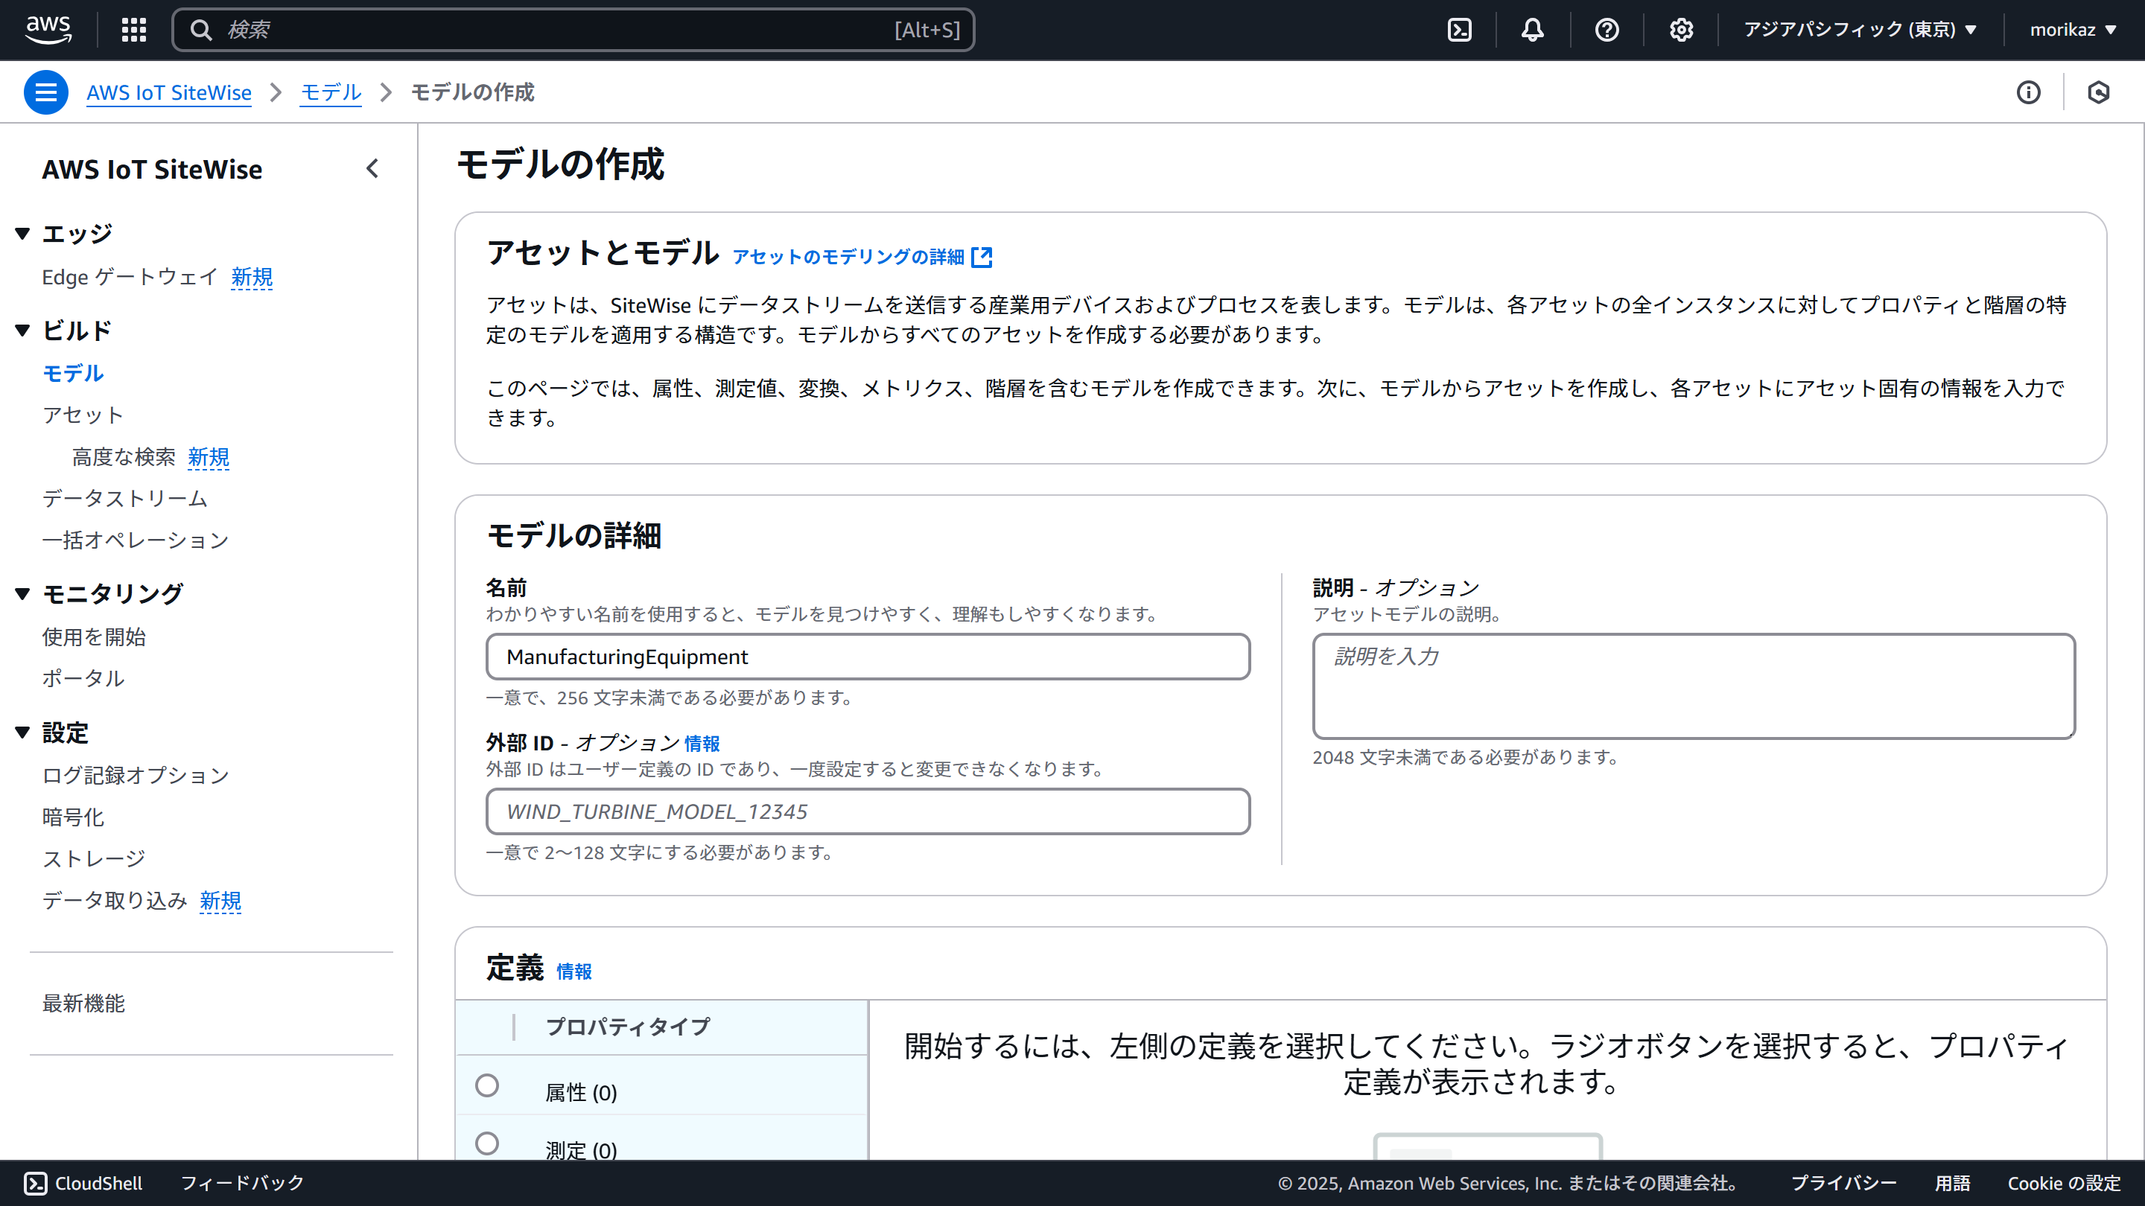The width and height of the screenshot is (2145, 1206).
Task: Click the external link icon next to モデリングの詳細
Action: [x=982, y=257]
